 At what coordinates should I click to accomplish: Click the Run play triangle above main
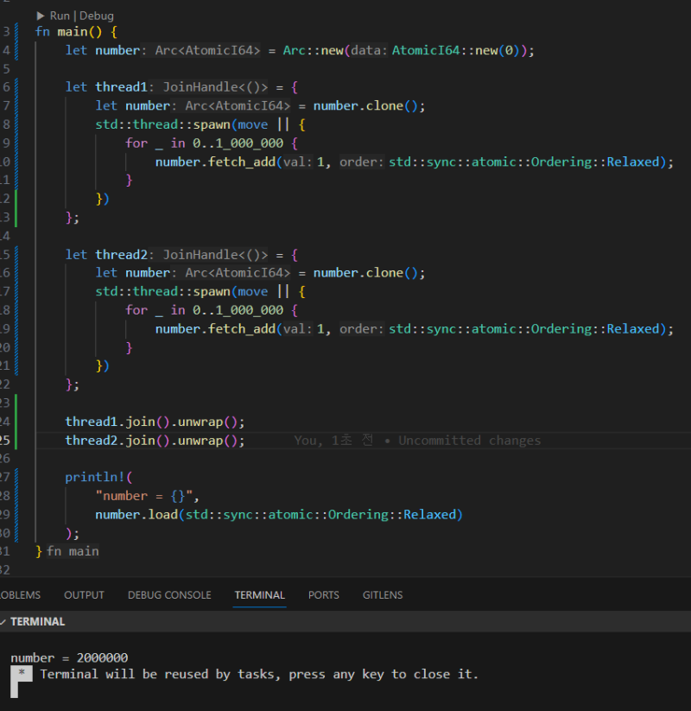41,16
